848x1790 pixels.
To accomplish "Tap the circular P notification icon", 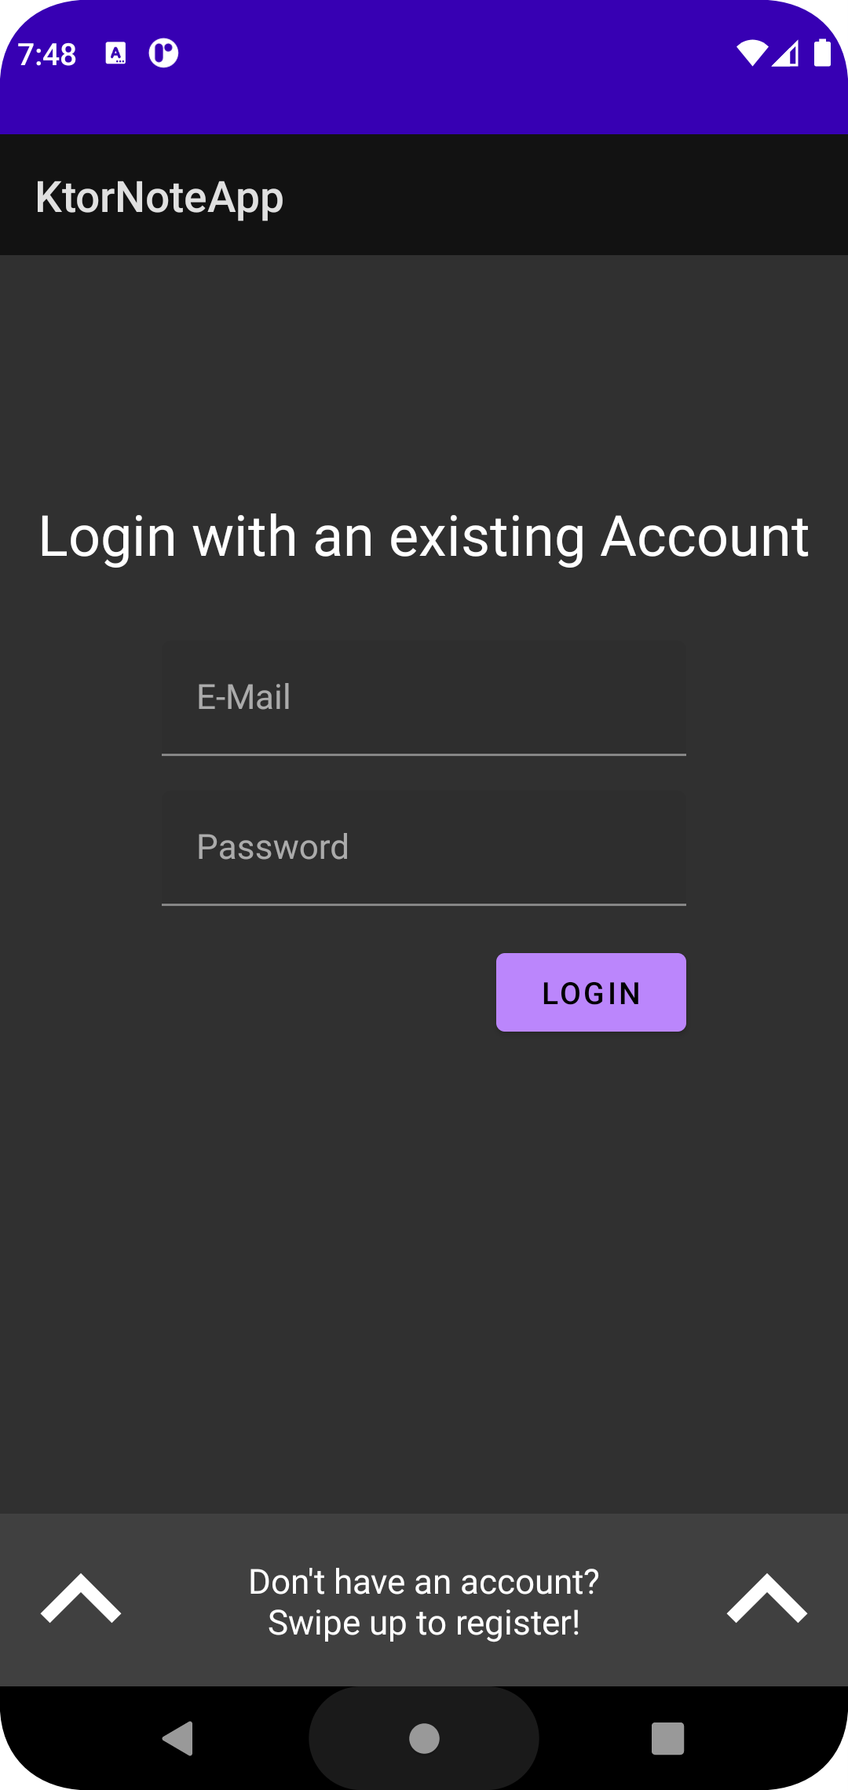I will 163,53.
